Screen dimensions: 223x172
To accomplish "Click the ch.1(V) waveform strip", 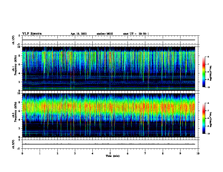I will 110,40.
